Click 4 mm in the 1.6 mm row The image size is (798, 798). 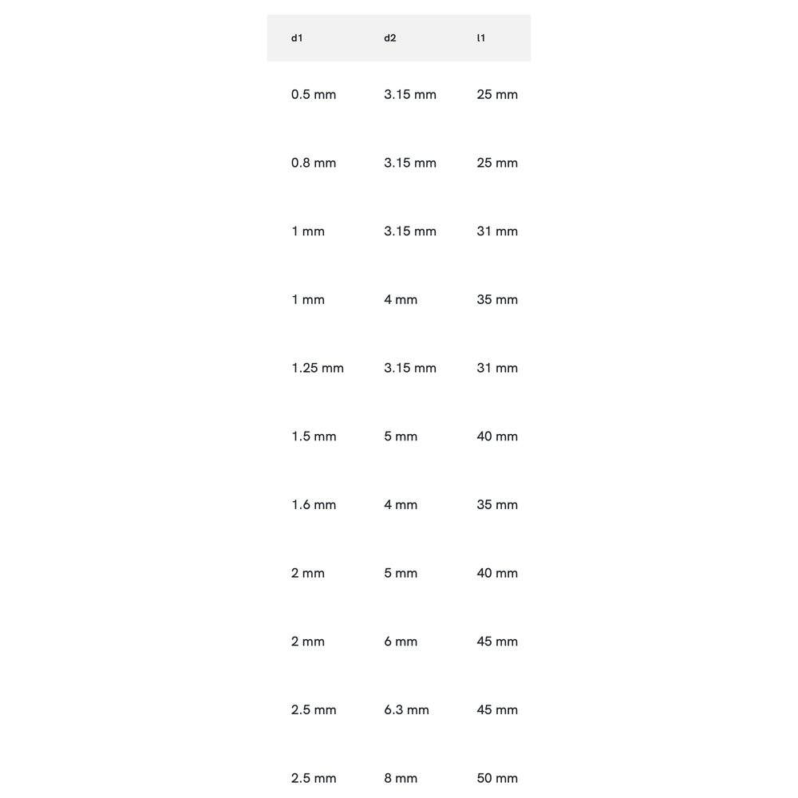click(401, 505)
